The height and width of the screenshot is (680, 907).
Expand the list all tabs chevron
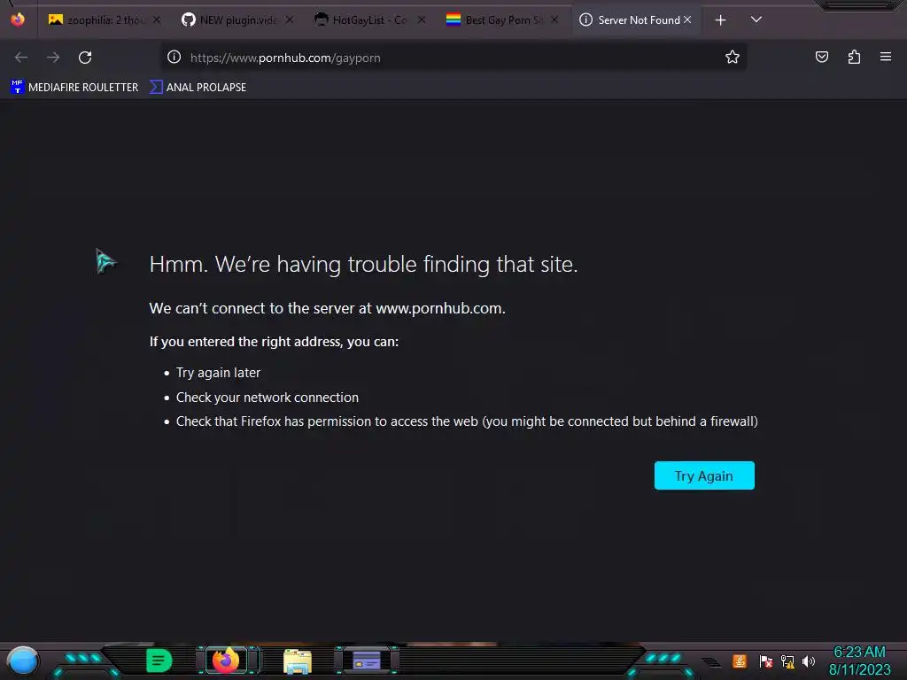[756, 19]
